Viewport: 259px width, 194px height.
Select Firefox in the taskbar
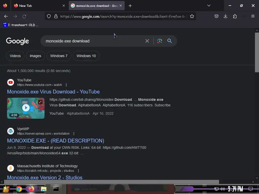[31, 189]
